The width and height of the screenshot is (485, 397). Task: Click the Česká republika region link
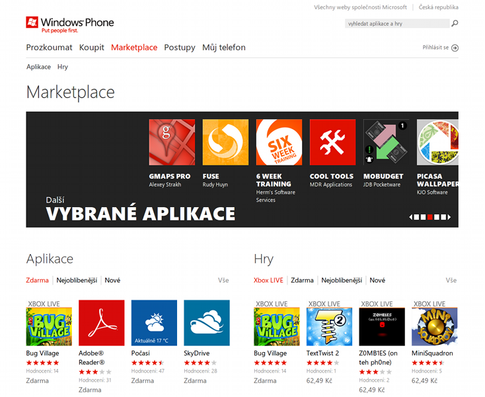click(438, 7)
